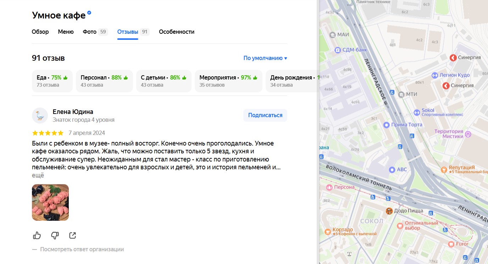Click the Додо Пицца map marker
Image resolution: width=488 pixels, height=264 pixels.
(x=389, y=211)
